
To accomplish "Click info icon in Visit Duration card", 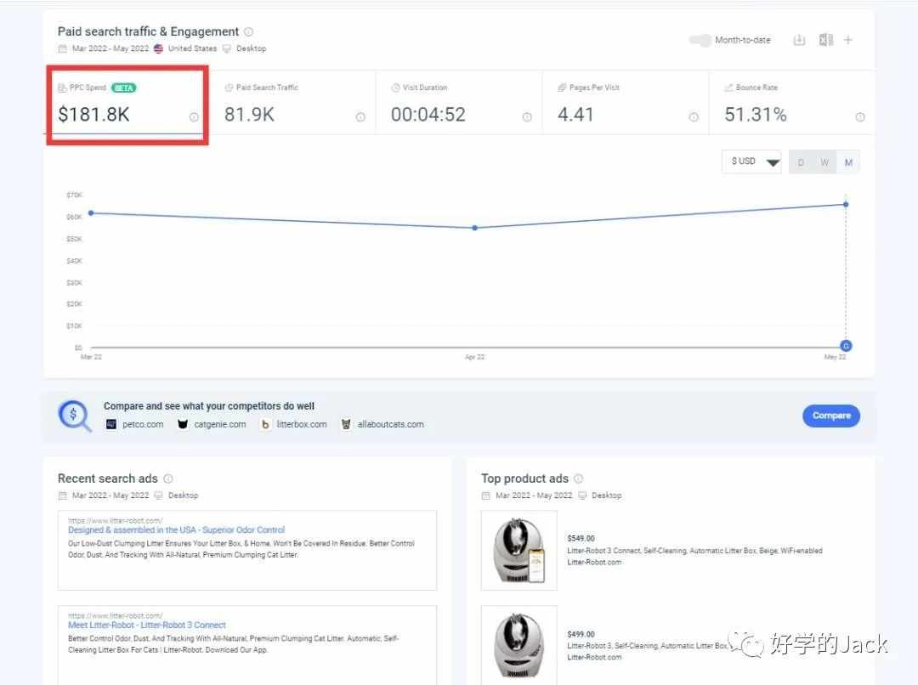I will (527, 117).
